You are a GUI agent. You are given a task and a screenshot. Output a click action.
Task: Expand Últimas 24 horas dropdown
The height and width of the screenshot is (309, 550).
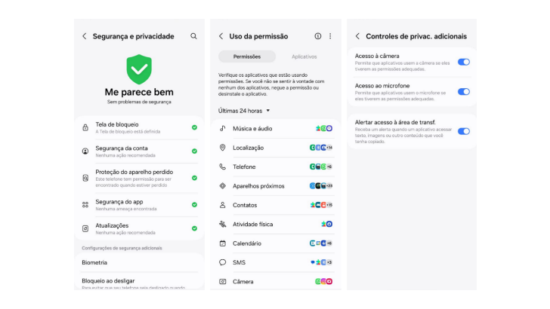(244, 111)
